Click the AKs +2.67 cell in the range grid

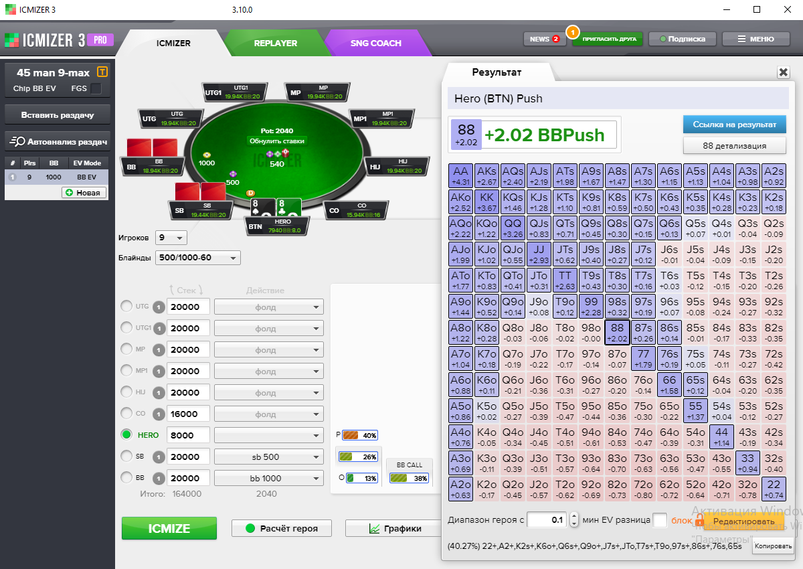tap(486, 176)
